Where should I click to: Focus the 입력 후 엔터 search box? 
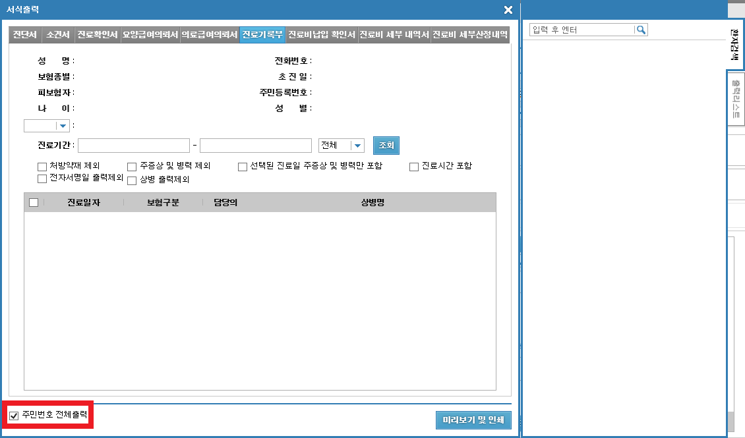pyautogui.click(x=581, y=30)
